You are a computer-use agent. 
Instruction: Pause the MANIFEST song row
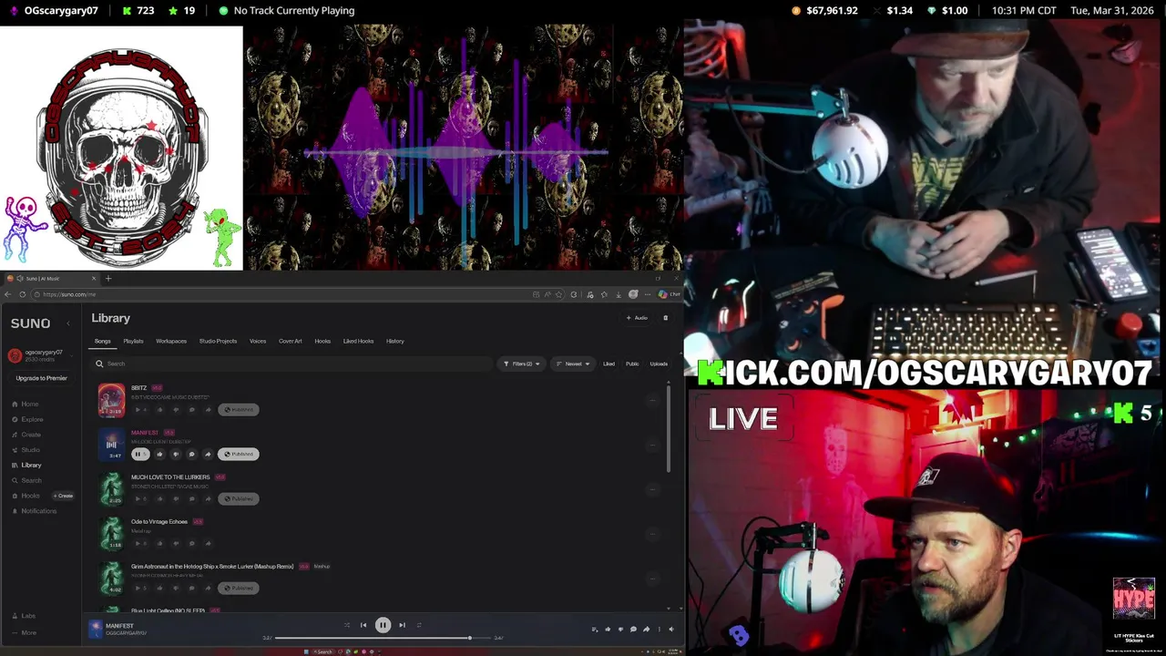[140, 454]
